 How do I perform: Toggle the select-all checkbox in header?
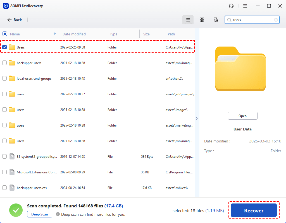4,33
